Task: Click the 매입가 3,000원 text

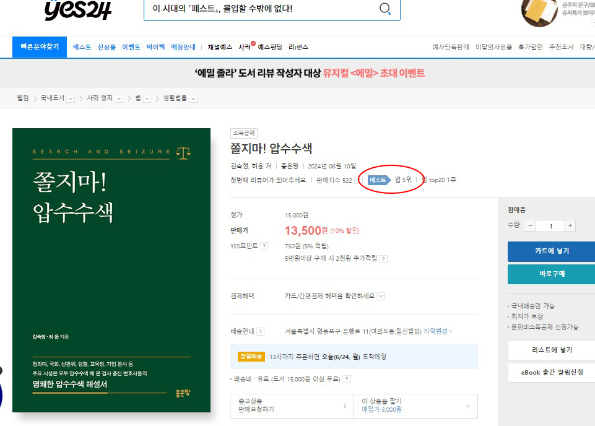Action: tap(381, 410)
